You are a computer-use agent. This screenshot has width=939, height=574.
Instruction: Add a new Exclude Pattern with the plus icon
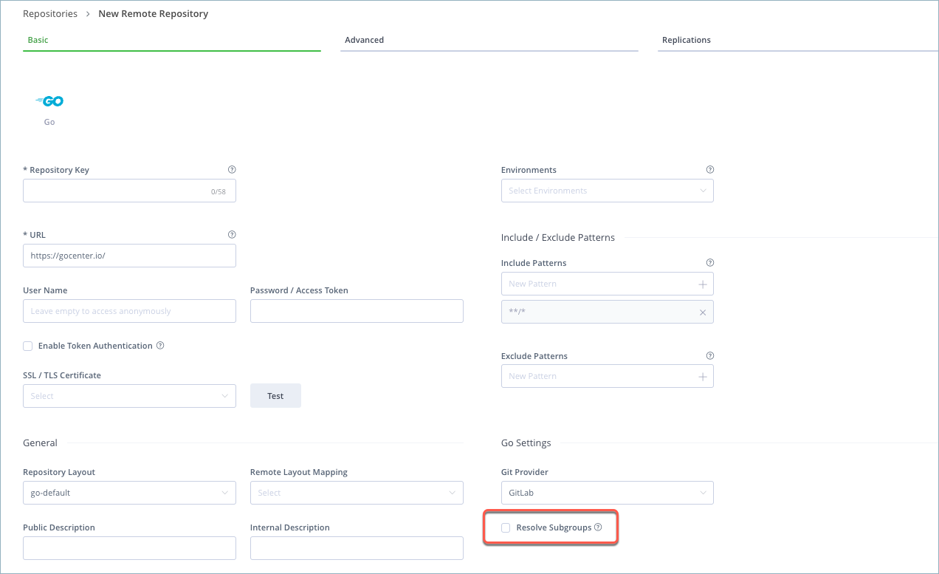click(702, 376)
